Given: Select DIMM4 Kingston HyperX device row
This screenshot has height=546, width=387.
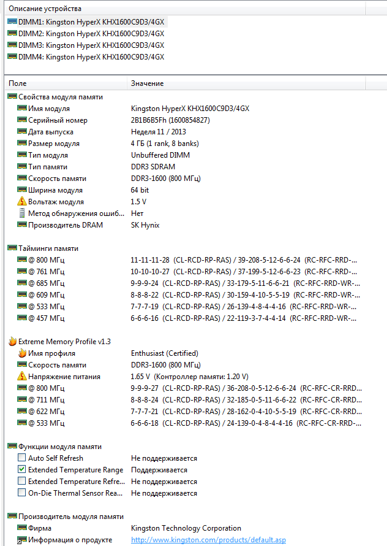Looking at the screenshot, I should (x=86, y=57).
